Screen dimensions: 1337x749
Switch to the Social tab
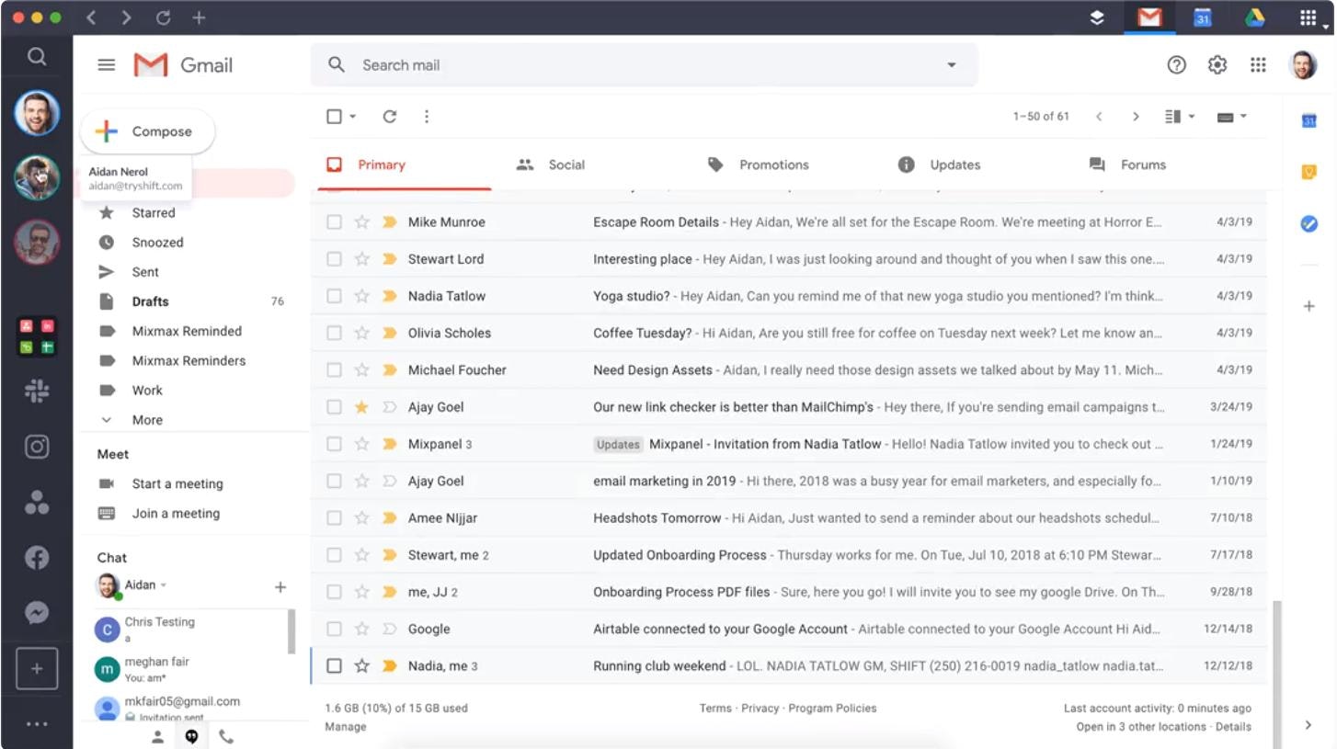(x=551, y=165)
